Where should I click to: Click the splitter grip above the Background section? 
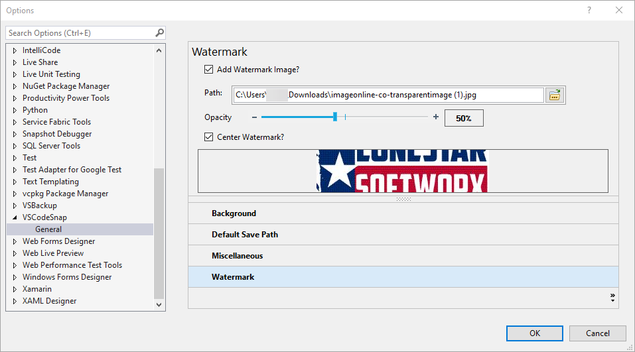click(403, 199)
